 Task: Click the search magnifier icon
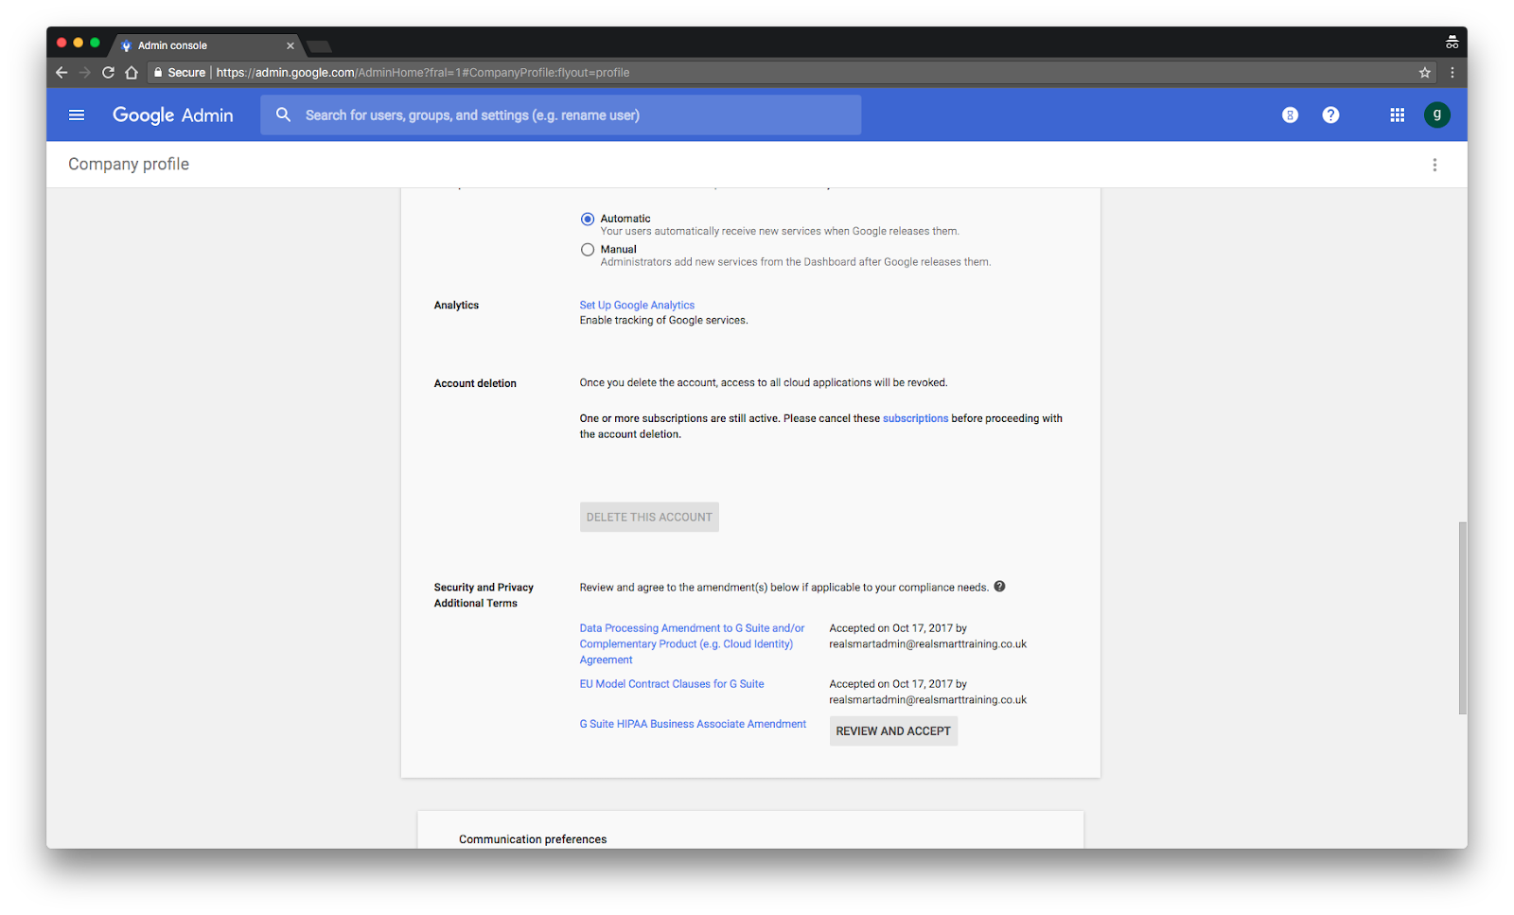pos(283,115)
